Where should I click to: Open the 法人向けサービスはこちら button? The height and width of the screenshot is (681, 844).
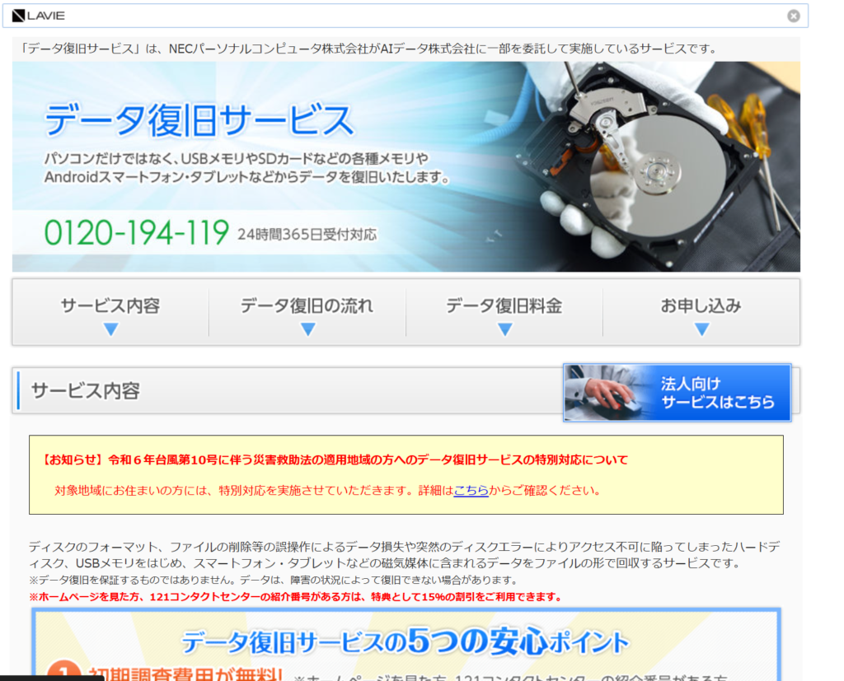[717, 394]
